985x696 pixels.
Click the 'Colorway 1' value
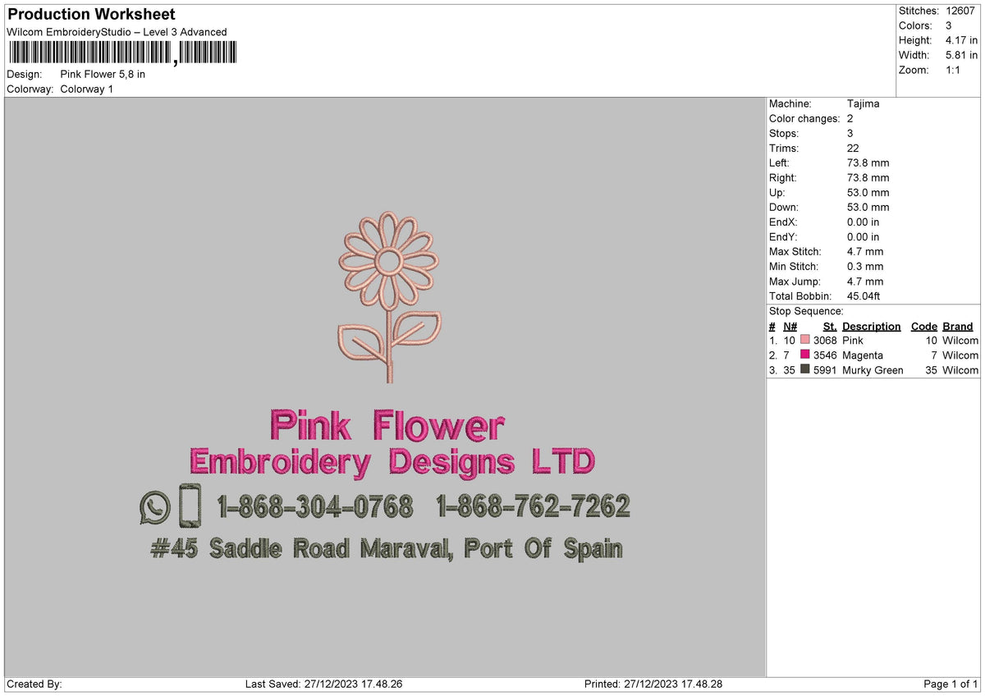coord(86,89)
